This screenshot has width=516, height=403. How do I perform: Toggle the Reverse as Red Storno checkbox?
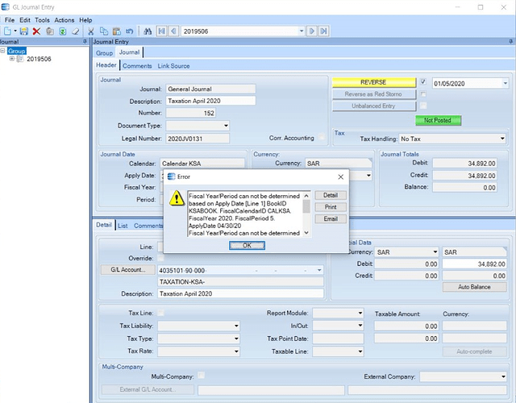pyautogui.click(x=423, y=94)
